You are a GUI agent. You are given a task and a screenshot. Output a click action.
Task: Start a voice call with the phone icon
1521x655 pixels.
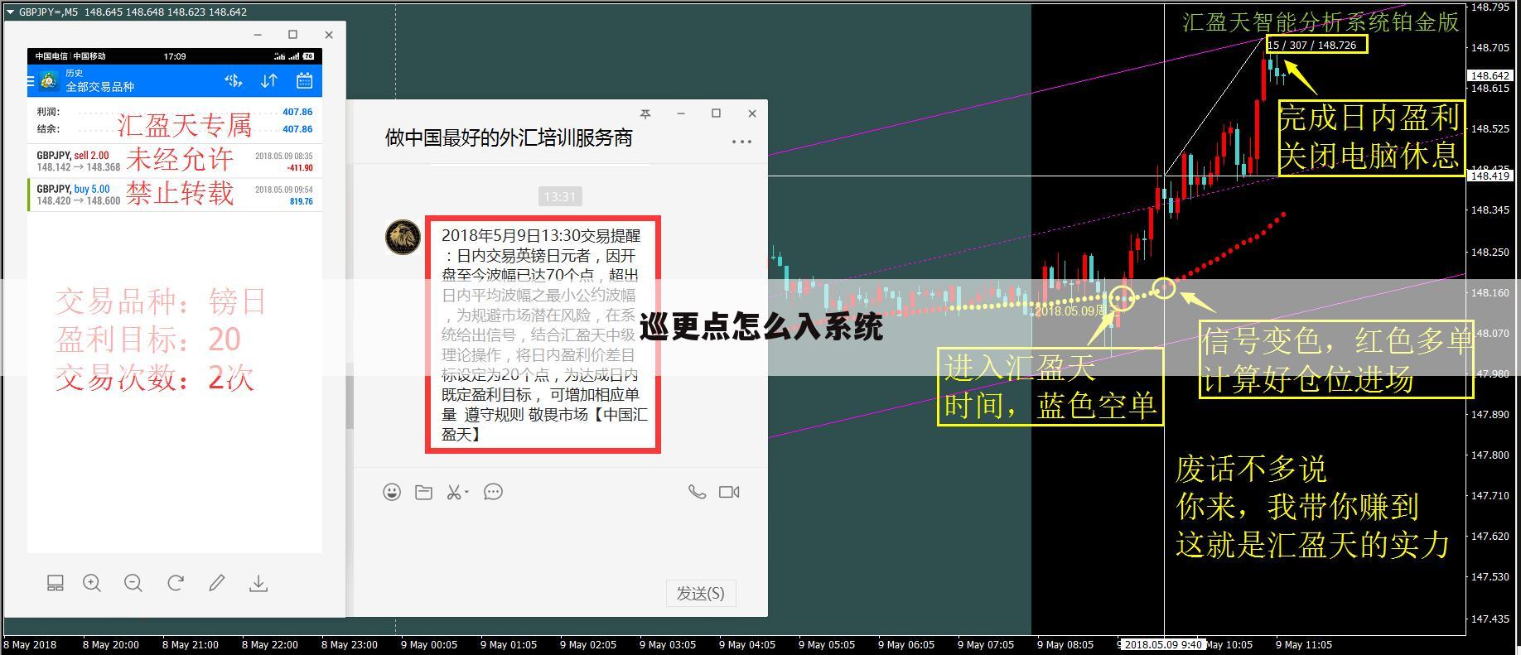point(698,492)
